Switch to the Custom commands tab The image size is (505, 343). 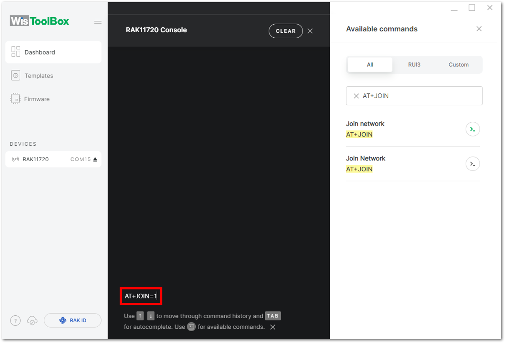tap(459, 65)
